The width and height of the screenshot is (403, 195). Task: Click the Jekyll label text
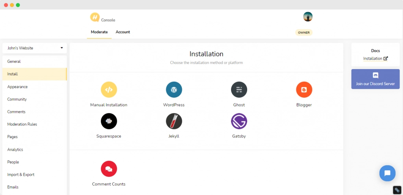click(174, 136)
